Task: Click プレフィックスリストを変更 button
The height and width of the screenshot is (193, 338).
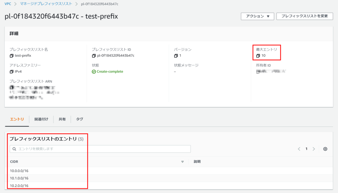Action: point(305,16)
